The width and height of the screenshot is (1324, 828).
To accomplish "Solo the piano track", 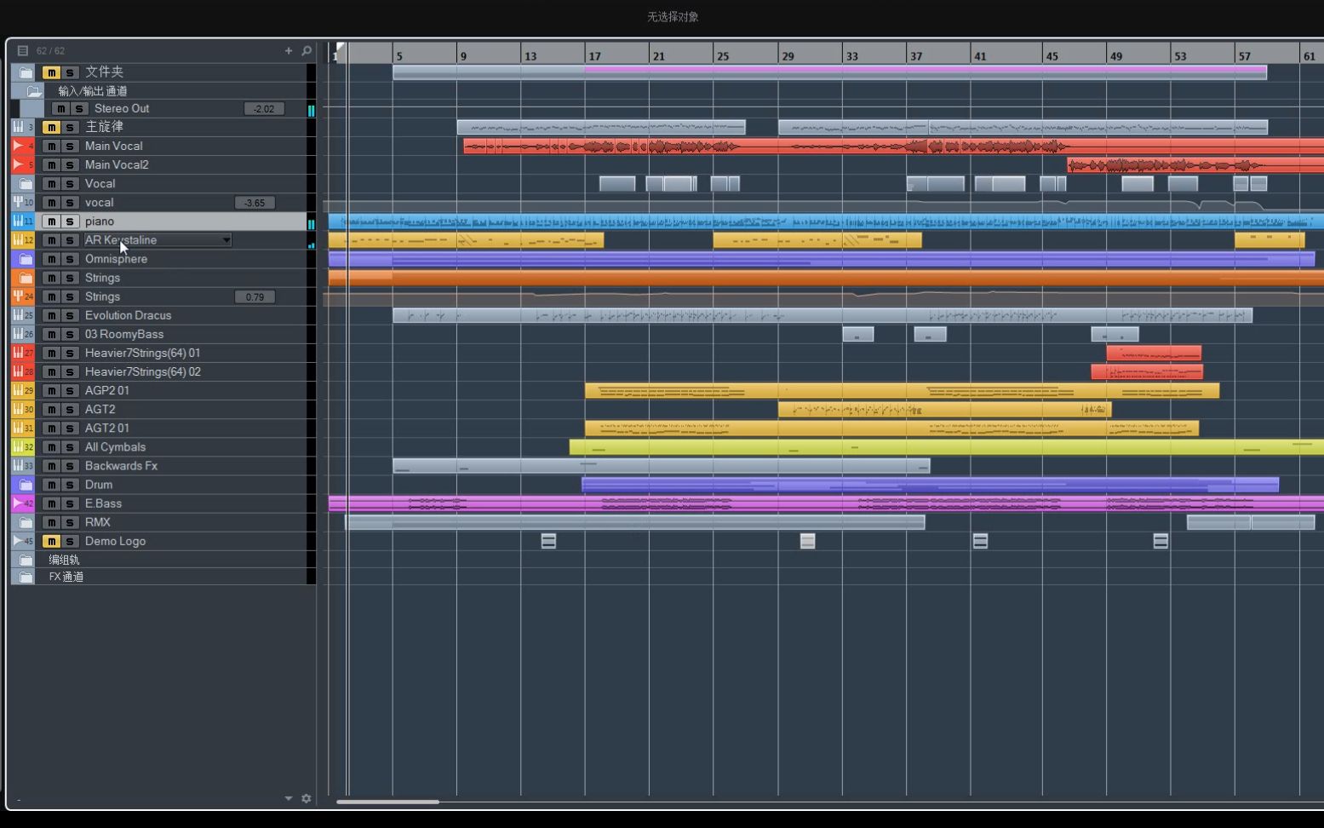I will point(70,221).
